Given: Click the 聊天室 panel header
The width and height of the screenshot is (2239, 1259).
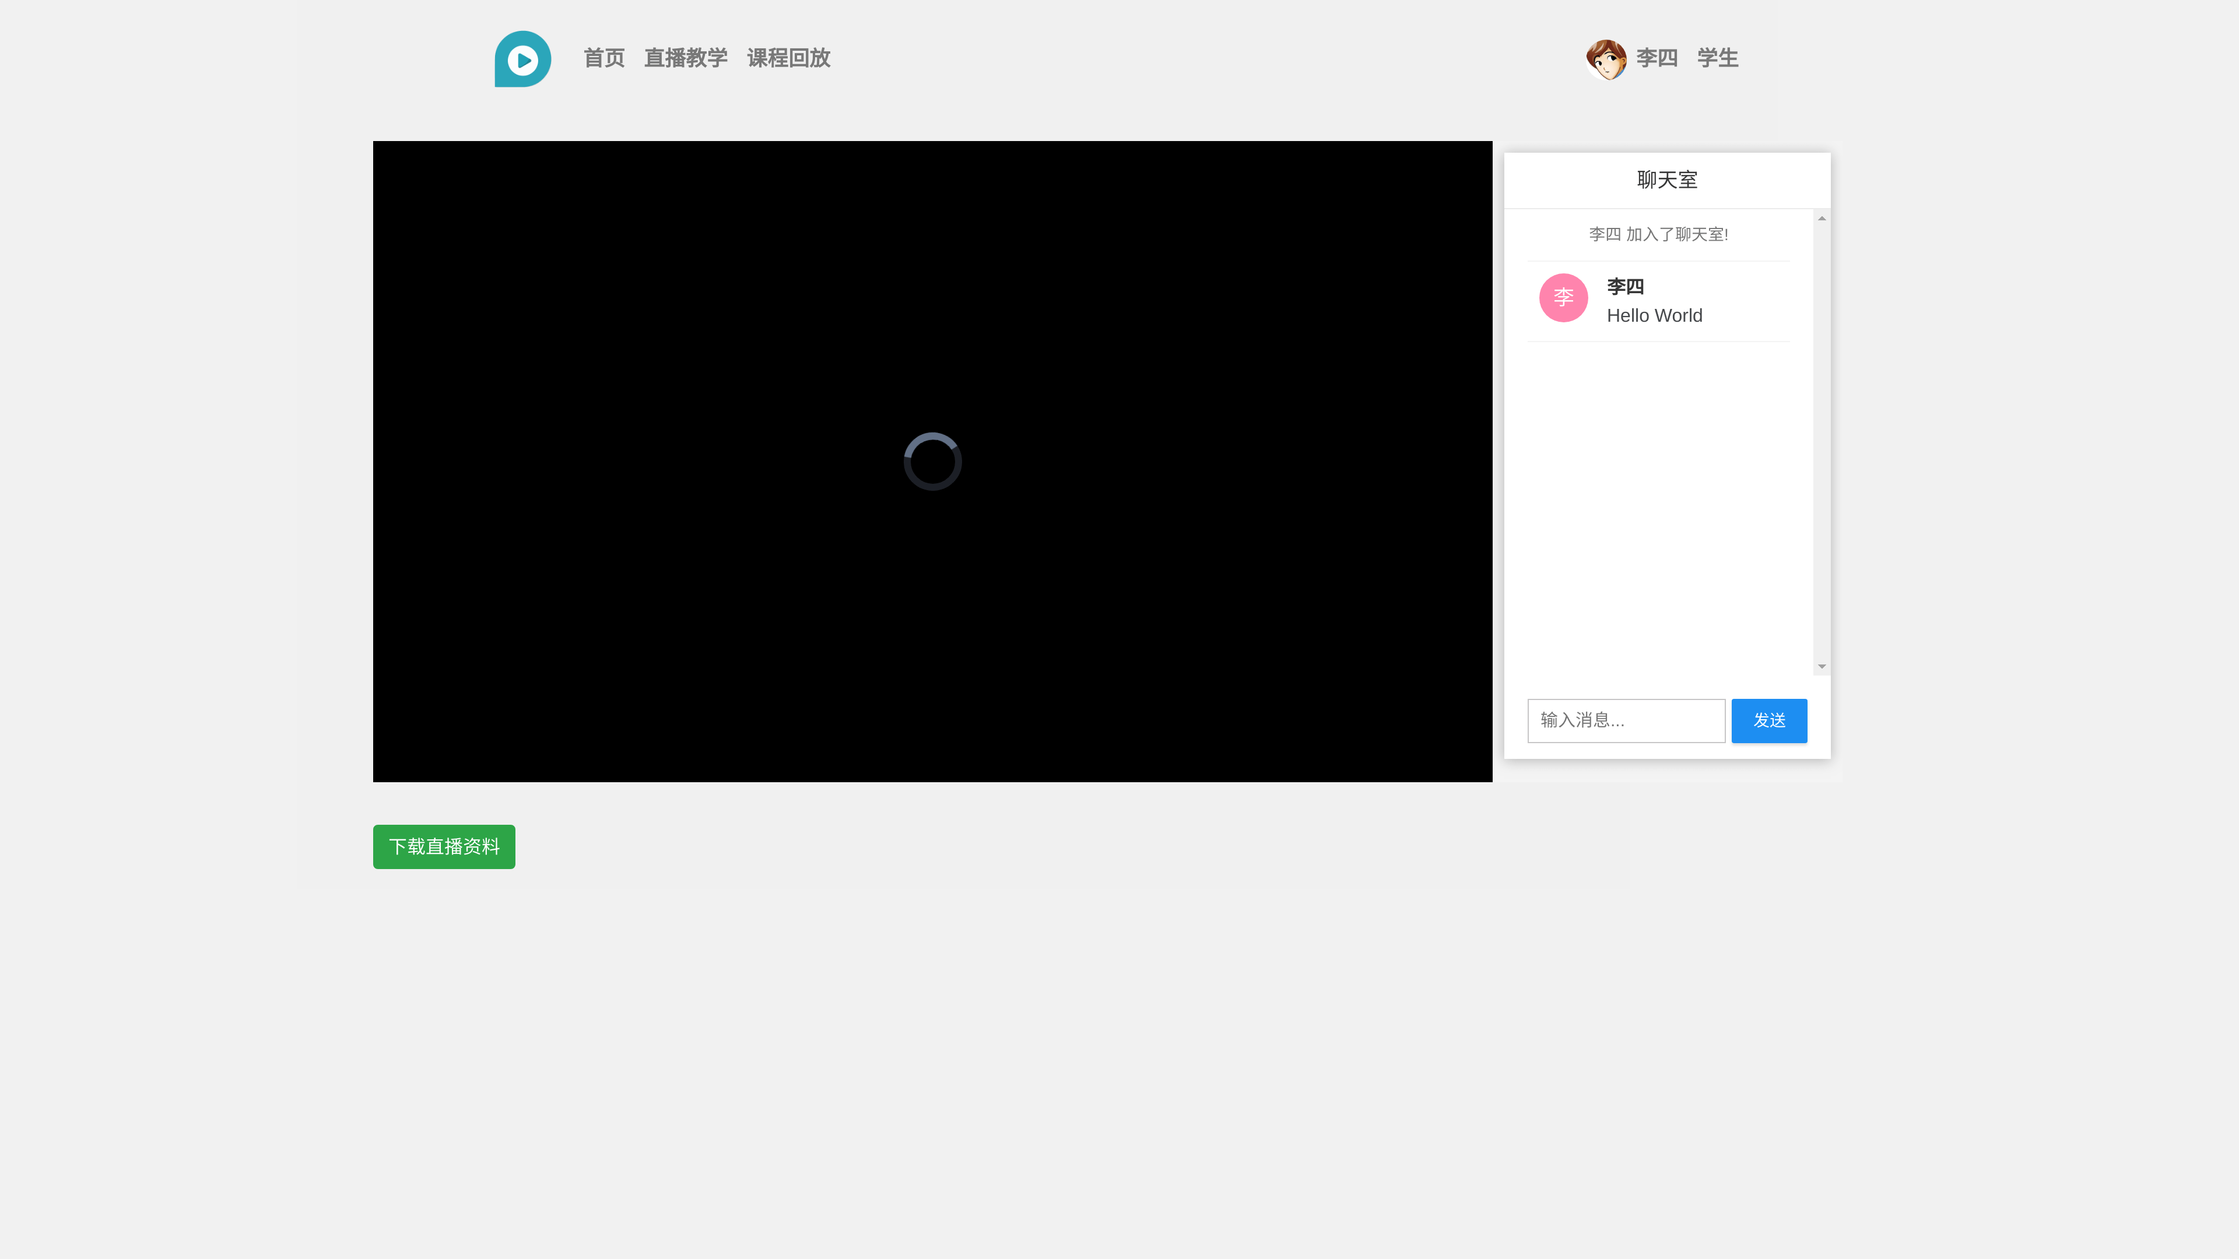Looking at the screenshot, I should 1666,180.
